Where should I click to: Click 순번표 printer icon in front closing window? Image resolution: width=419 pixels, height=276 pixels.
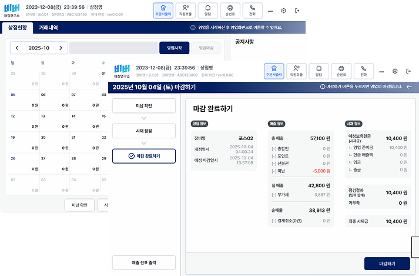click(341, 71)
